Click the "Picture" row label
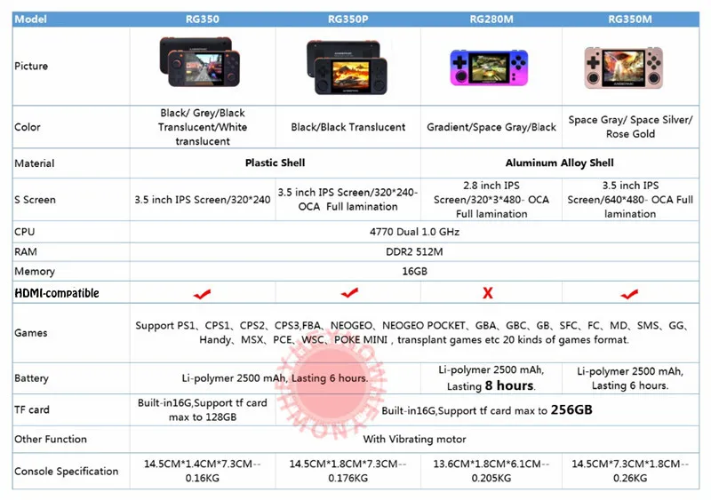The width and height of the screenshot is (711, 500). coord(31,67)
